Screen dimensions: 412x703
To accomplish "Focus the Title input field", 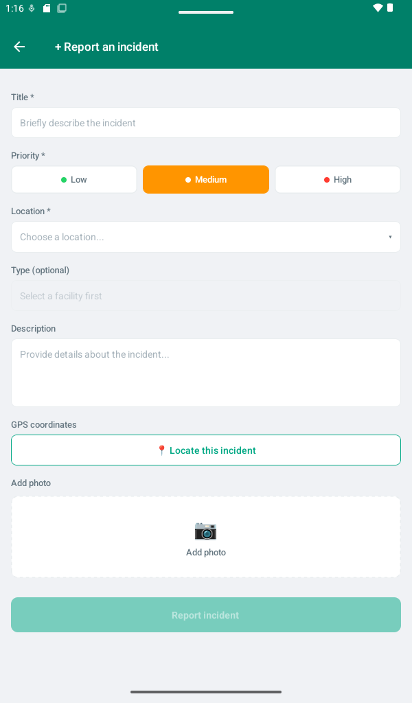I will [x=206, y=123].
